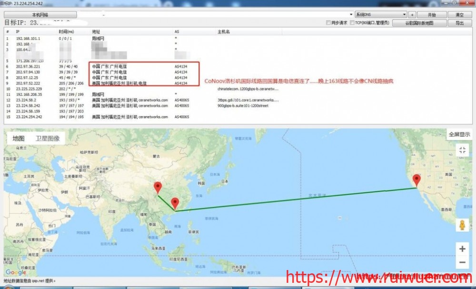Click the plus button beside DNS dropdown

(412, 15)
